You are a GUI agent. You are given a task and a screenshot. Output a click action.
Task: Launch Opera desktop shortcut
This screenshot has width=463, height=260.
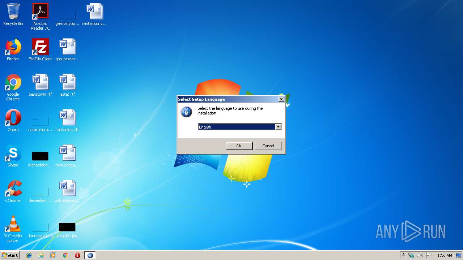[x=13, y=121]
